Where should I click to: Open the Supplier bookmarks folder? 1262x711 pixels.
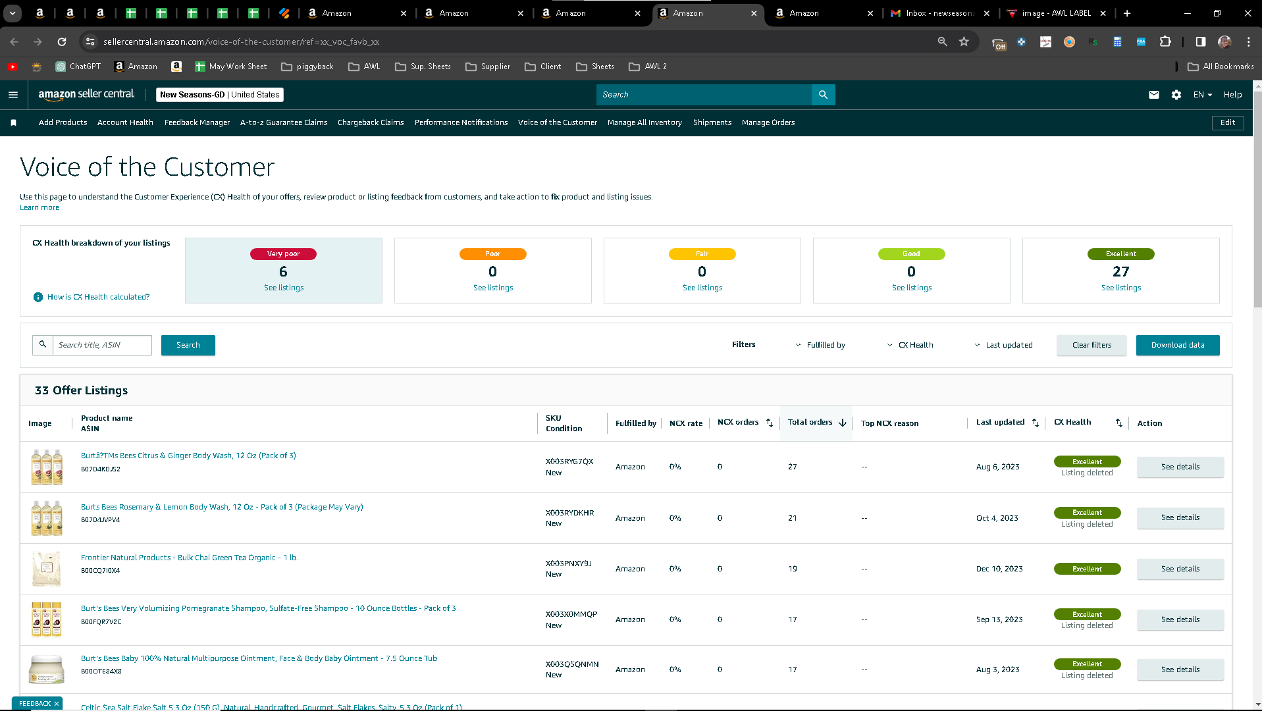(x=488, y=66)
